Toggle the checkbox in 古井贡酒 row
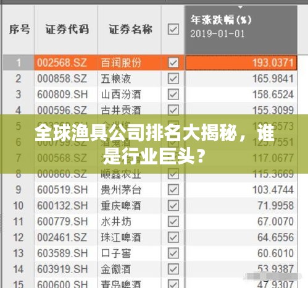 173,109
